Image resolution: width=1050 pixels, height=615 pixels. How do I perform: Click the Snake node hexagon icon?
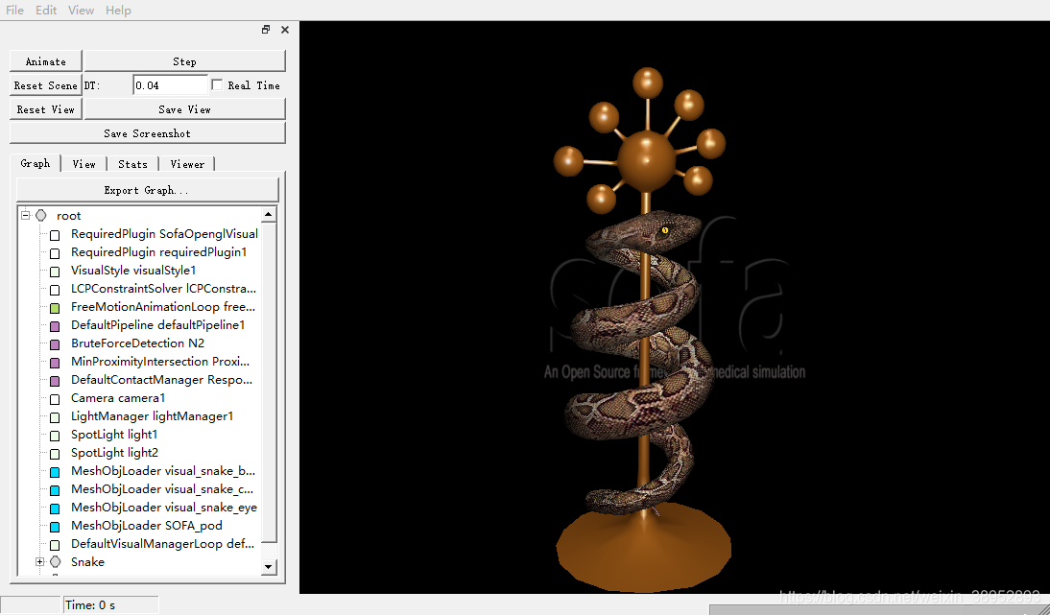pos(55,561)
